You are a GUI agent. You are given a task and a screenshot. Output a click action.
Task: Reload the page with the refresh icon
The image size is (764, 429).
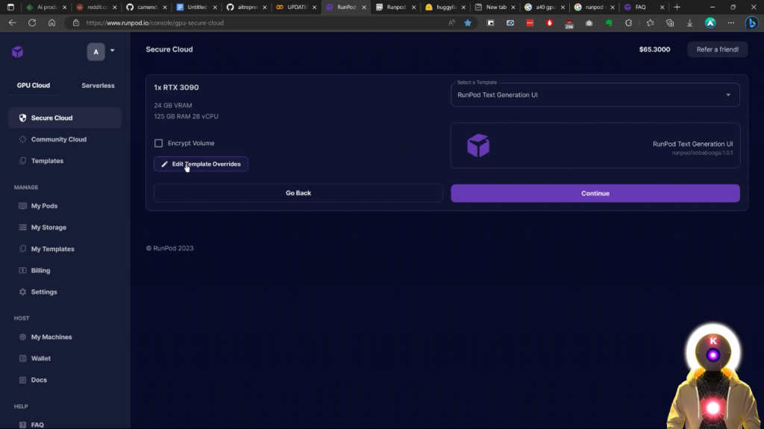point(32,23)
